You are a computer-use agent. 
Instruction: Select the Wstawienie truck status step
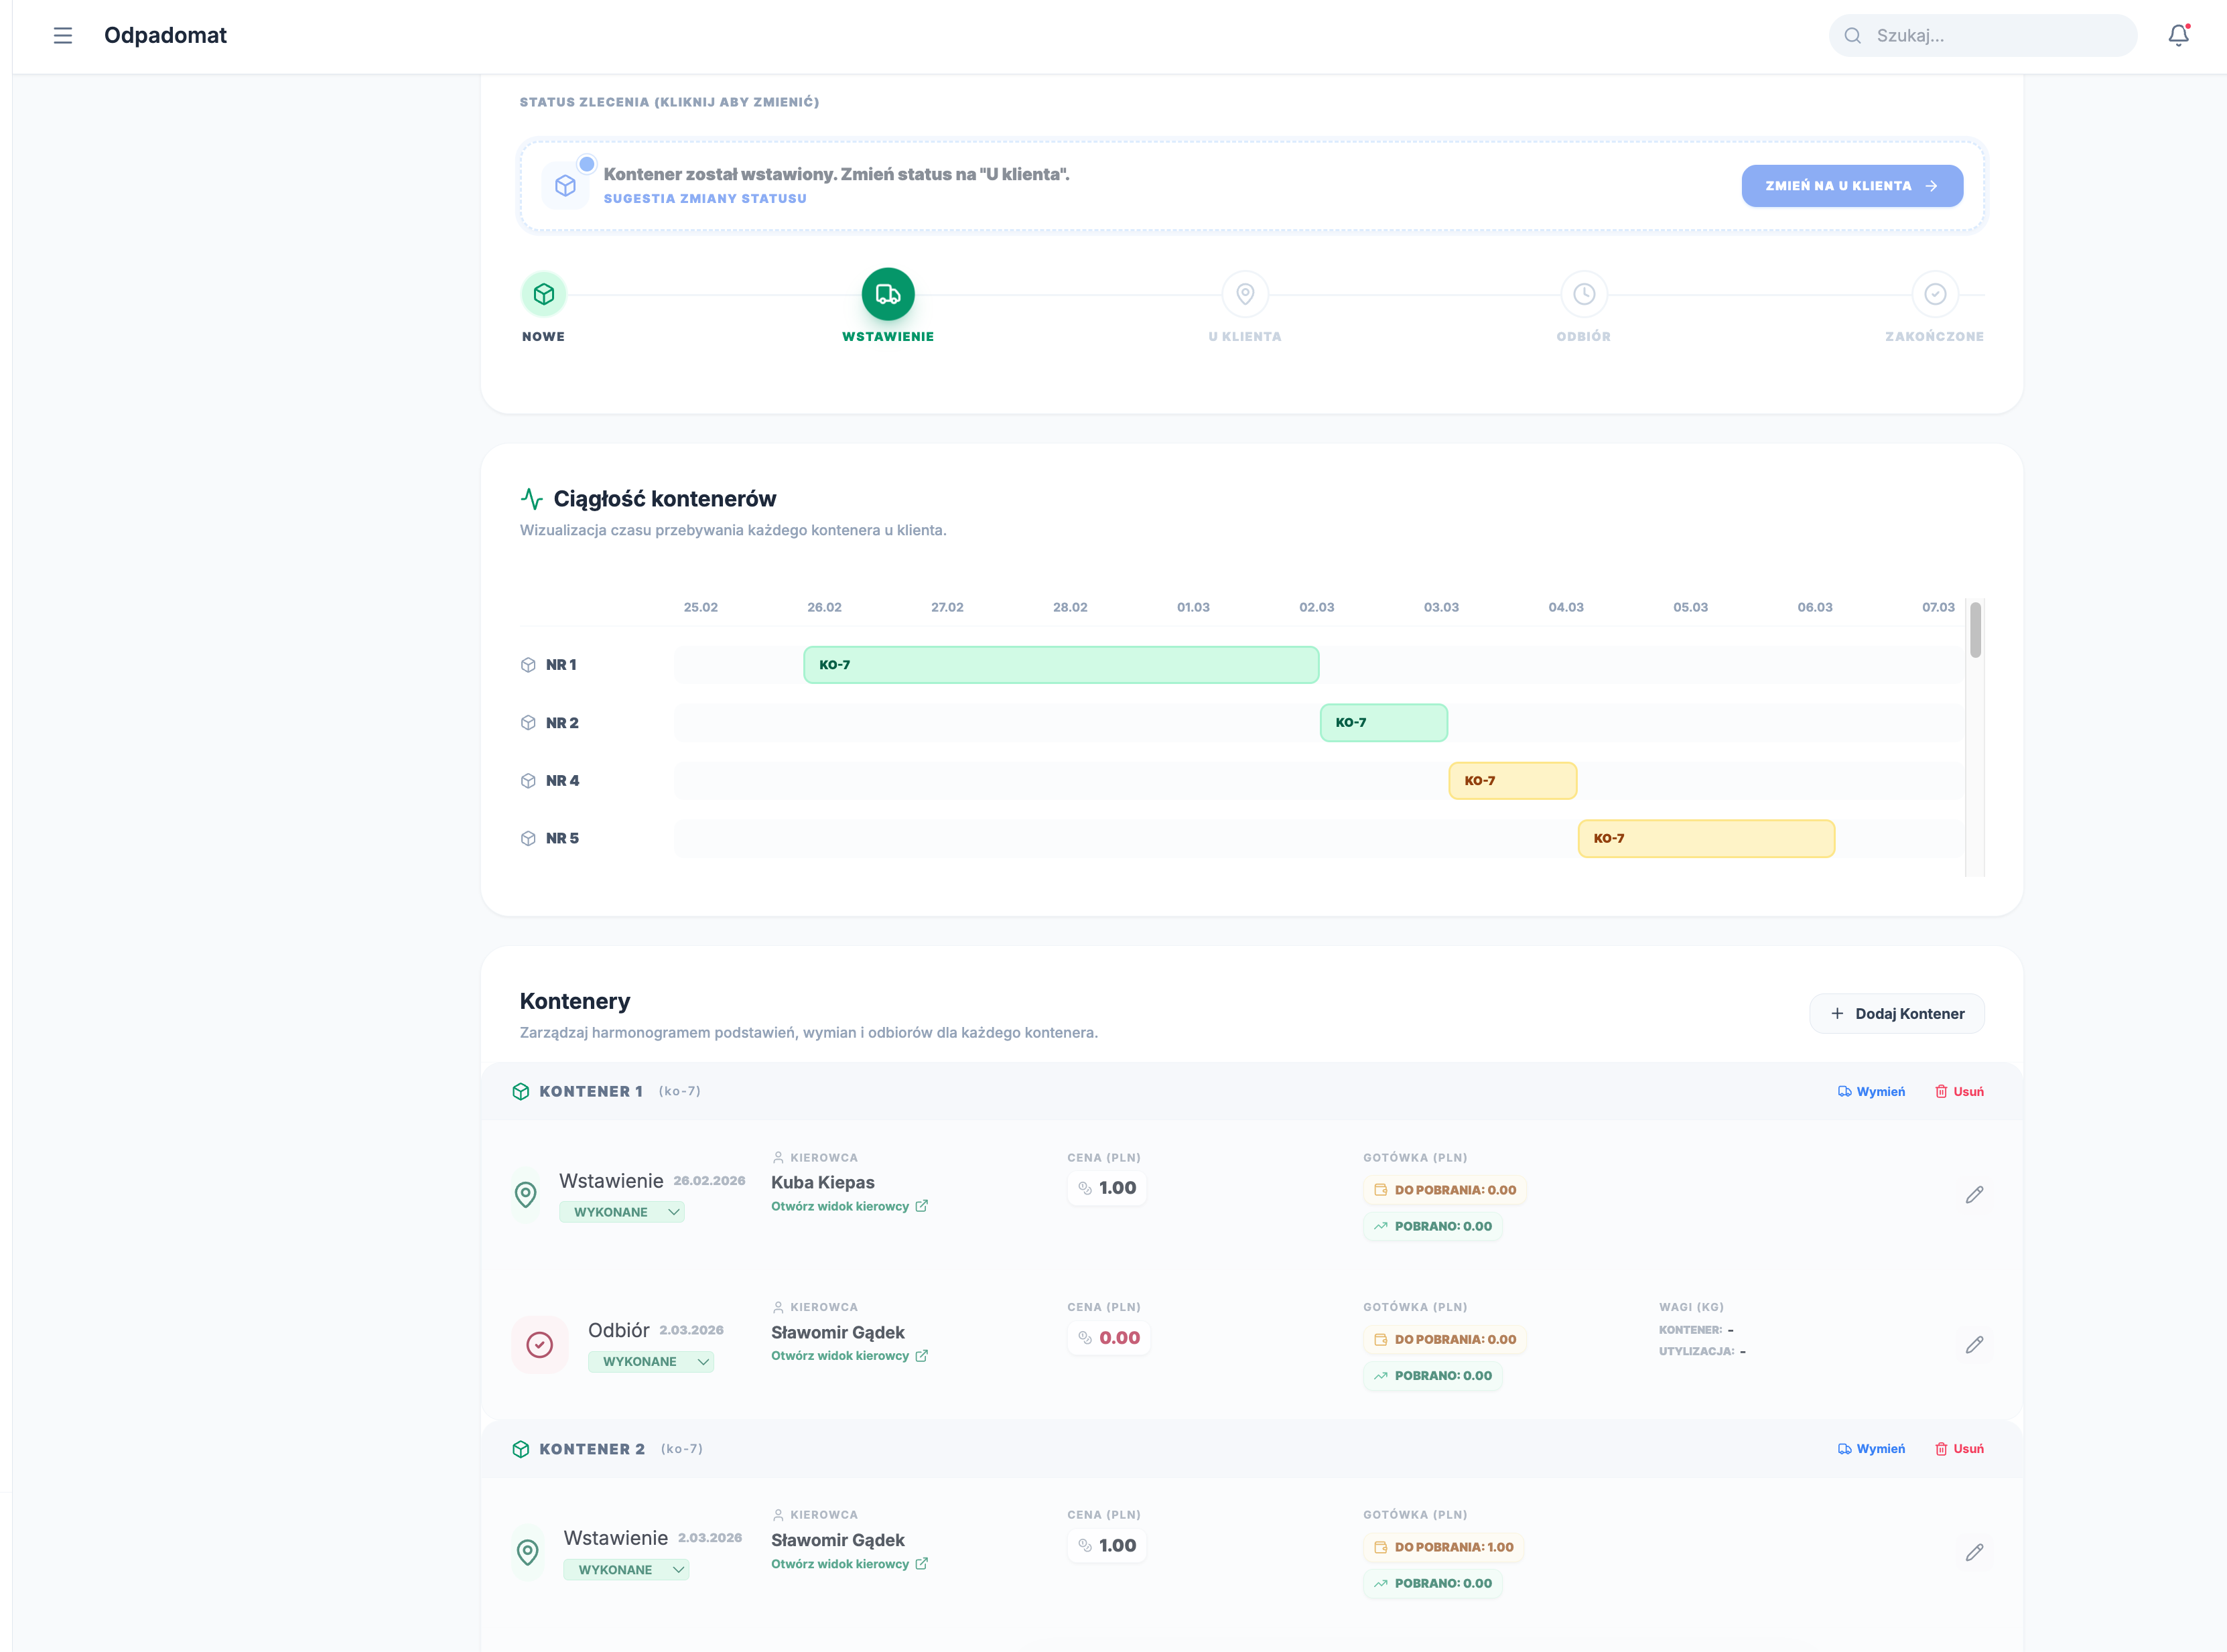[888, 294]
